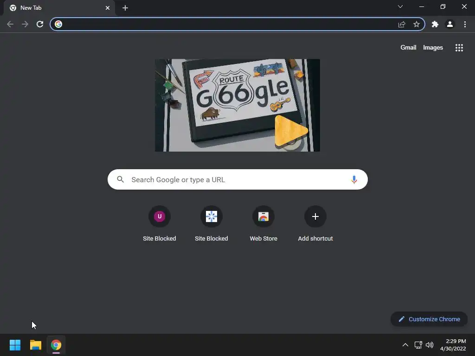Click the magnifier icon in the search box

pos(121,179)
